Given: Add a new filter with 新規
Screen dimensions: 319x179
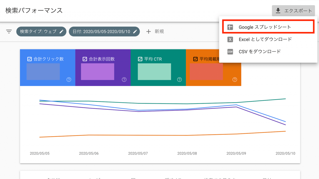Looking at the screenshot, I should [x=155, y=31].
